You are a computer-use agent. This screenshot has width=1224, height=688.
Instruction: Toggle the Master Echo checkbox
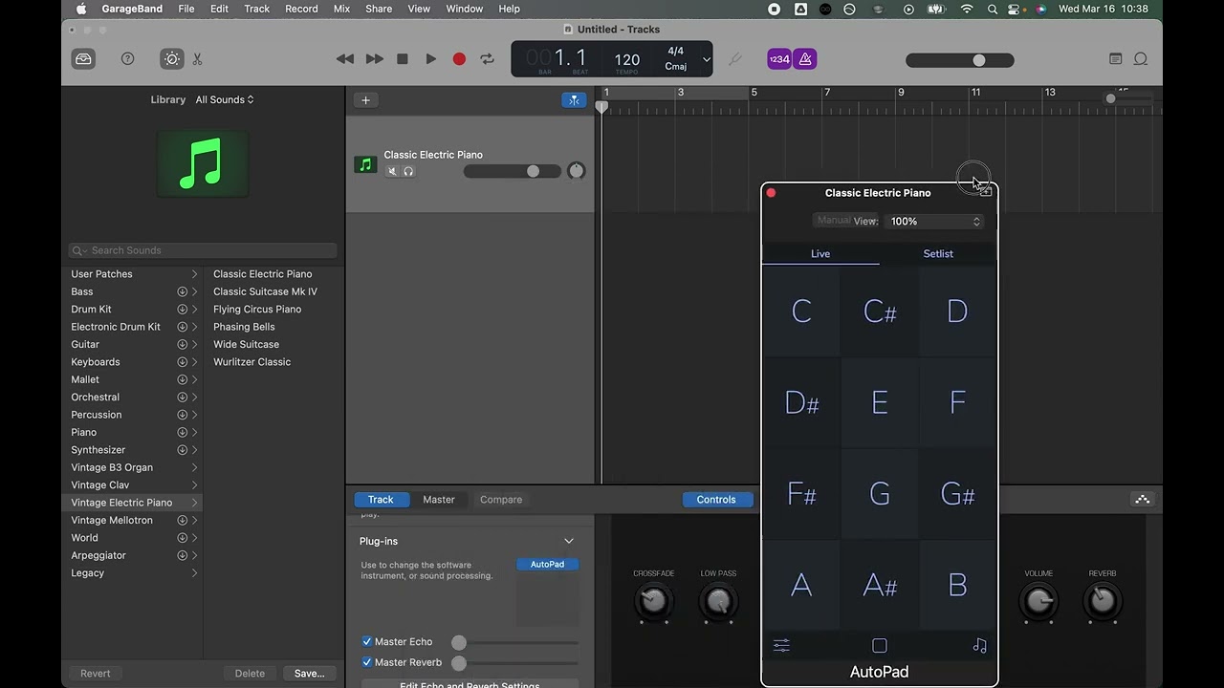point(366,642)
